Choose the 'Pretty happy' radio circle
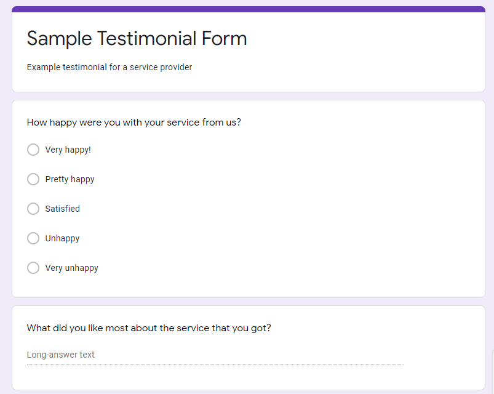494x394 pixels. [33, 179]
